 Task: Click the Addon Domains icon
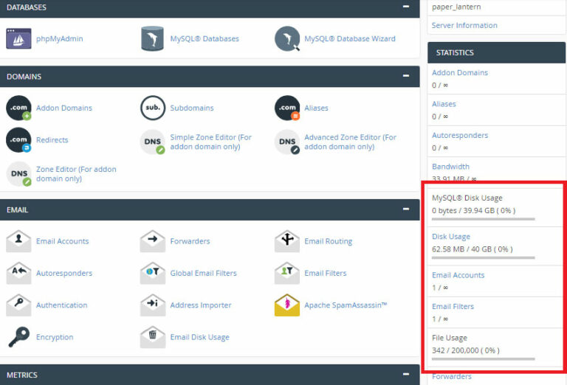point(18,108)
